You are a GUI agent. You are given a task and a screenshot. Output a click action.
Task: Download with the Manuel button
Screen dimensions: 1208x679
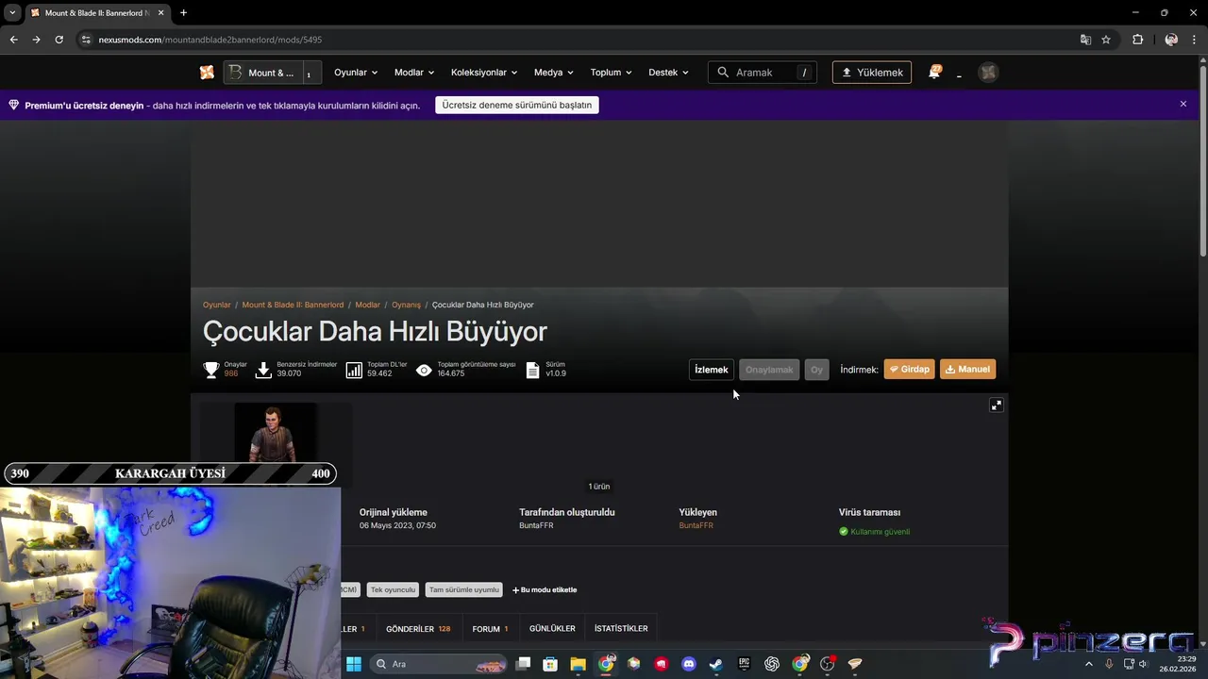[967, 370]
